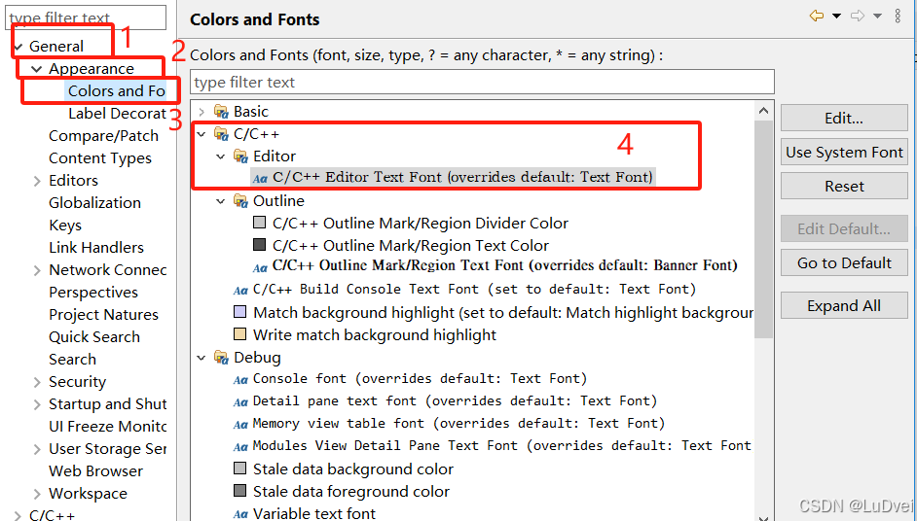Click font icon of C/C++ Build Console Text Font
Viewport: 917px width, 521px height.
click(x=240, y=291)
